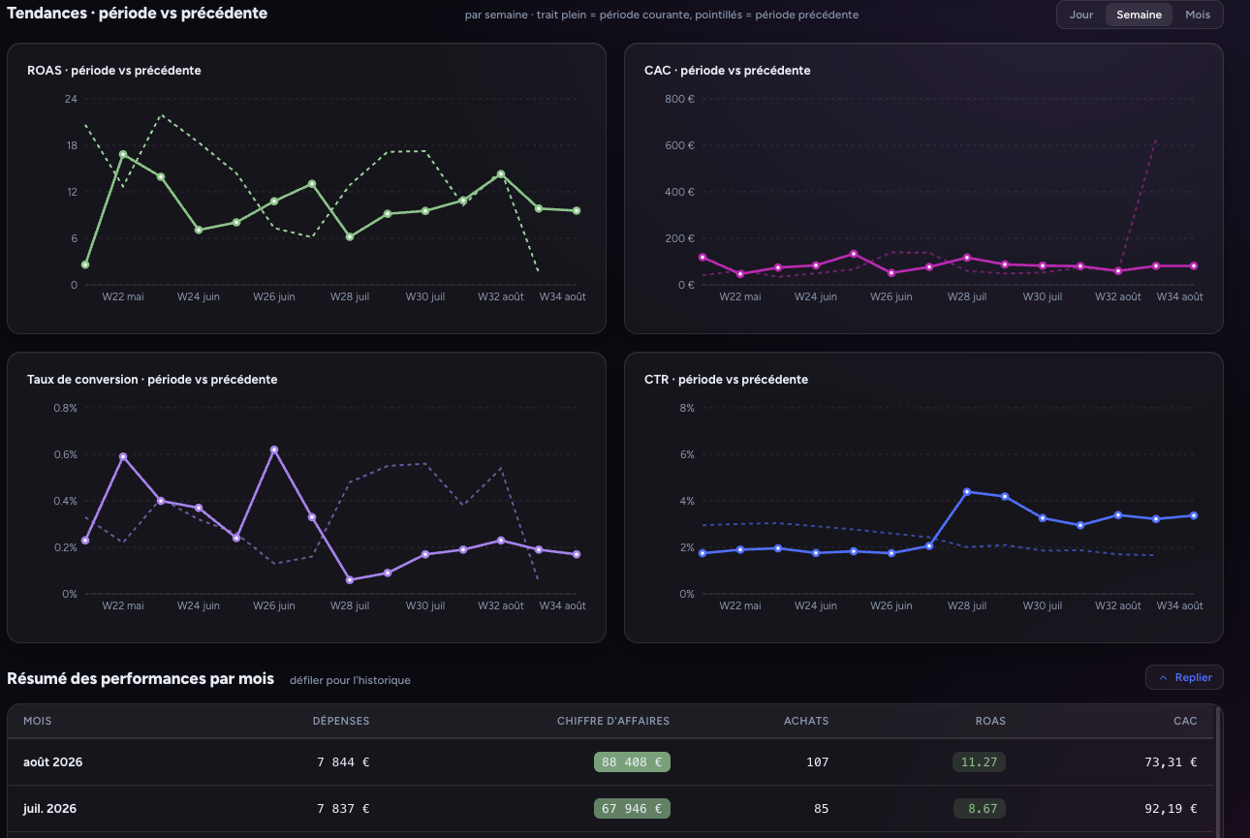Click the W22 mai label on ROAS chart
Screen dimensions: 1250x838
123,296
